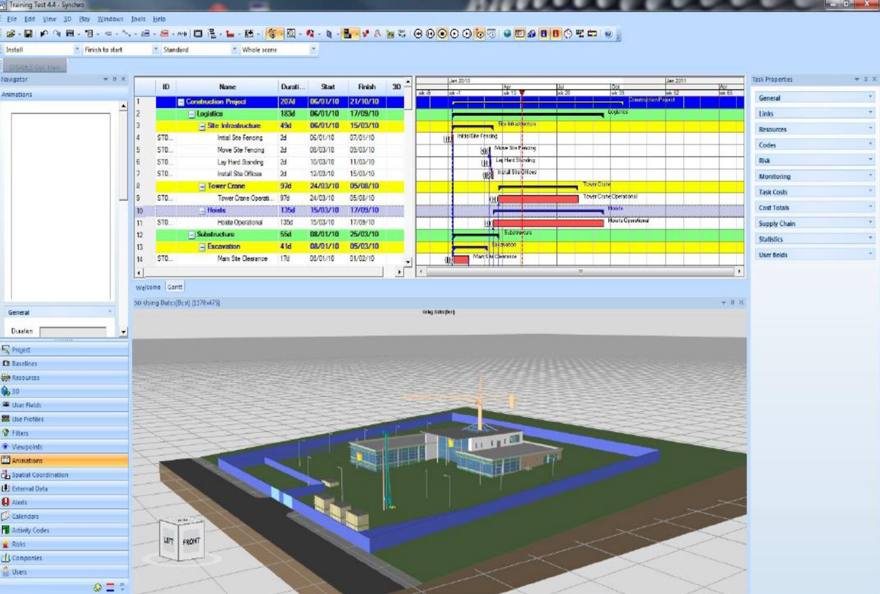
Task: Expand the Links section in Task Properties
Action: point(815,114)
